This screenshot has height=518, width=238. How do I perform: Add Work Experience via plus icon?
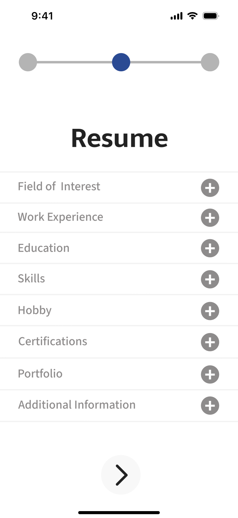[210, 218]
